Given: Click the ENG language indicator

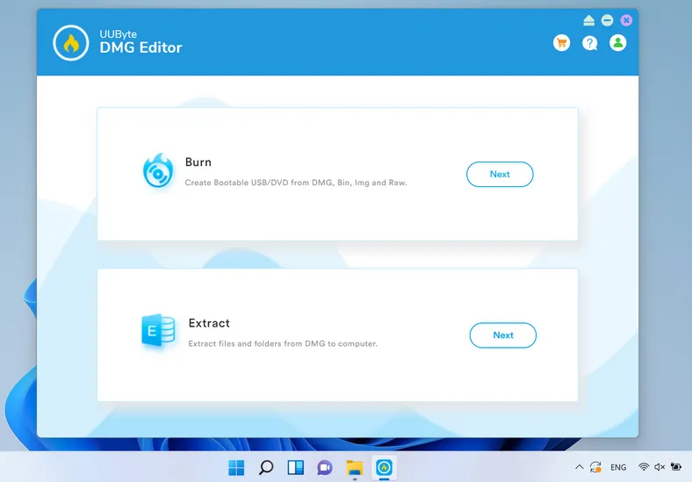Looking at the screenshot, I should tap(618, 467).
